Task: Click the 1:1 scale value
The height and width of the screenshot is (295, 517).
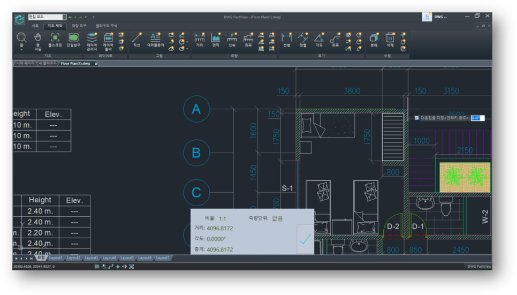Action: point(222,218)
